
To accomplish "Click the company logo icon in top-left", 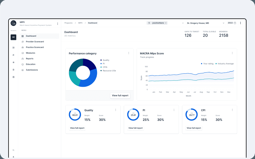I will point(13,23).
